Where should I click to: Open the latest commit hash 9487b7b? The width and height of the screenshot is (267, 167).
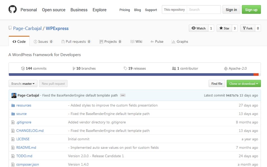pos(232,95)
